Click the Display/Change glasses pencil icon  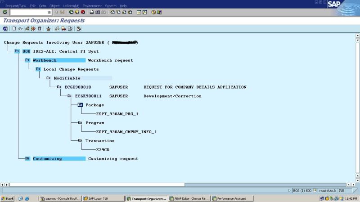tap(20, 29)
